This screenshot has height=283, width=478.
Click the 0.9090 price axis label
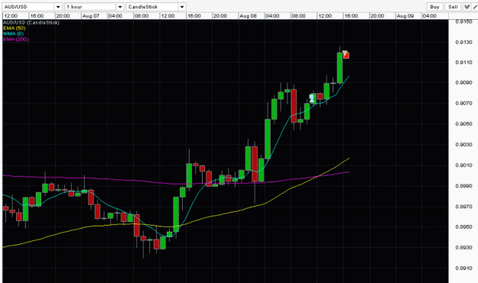pos(463,83)
